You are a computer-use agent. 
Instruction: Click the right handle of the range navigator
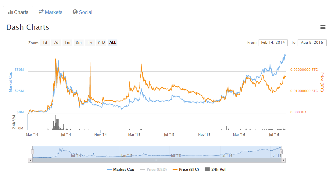pyautogui.click(x=281, y=151)
